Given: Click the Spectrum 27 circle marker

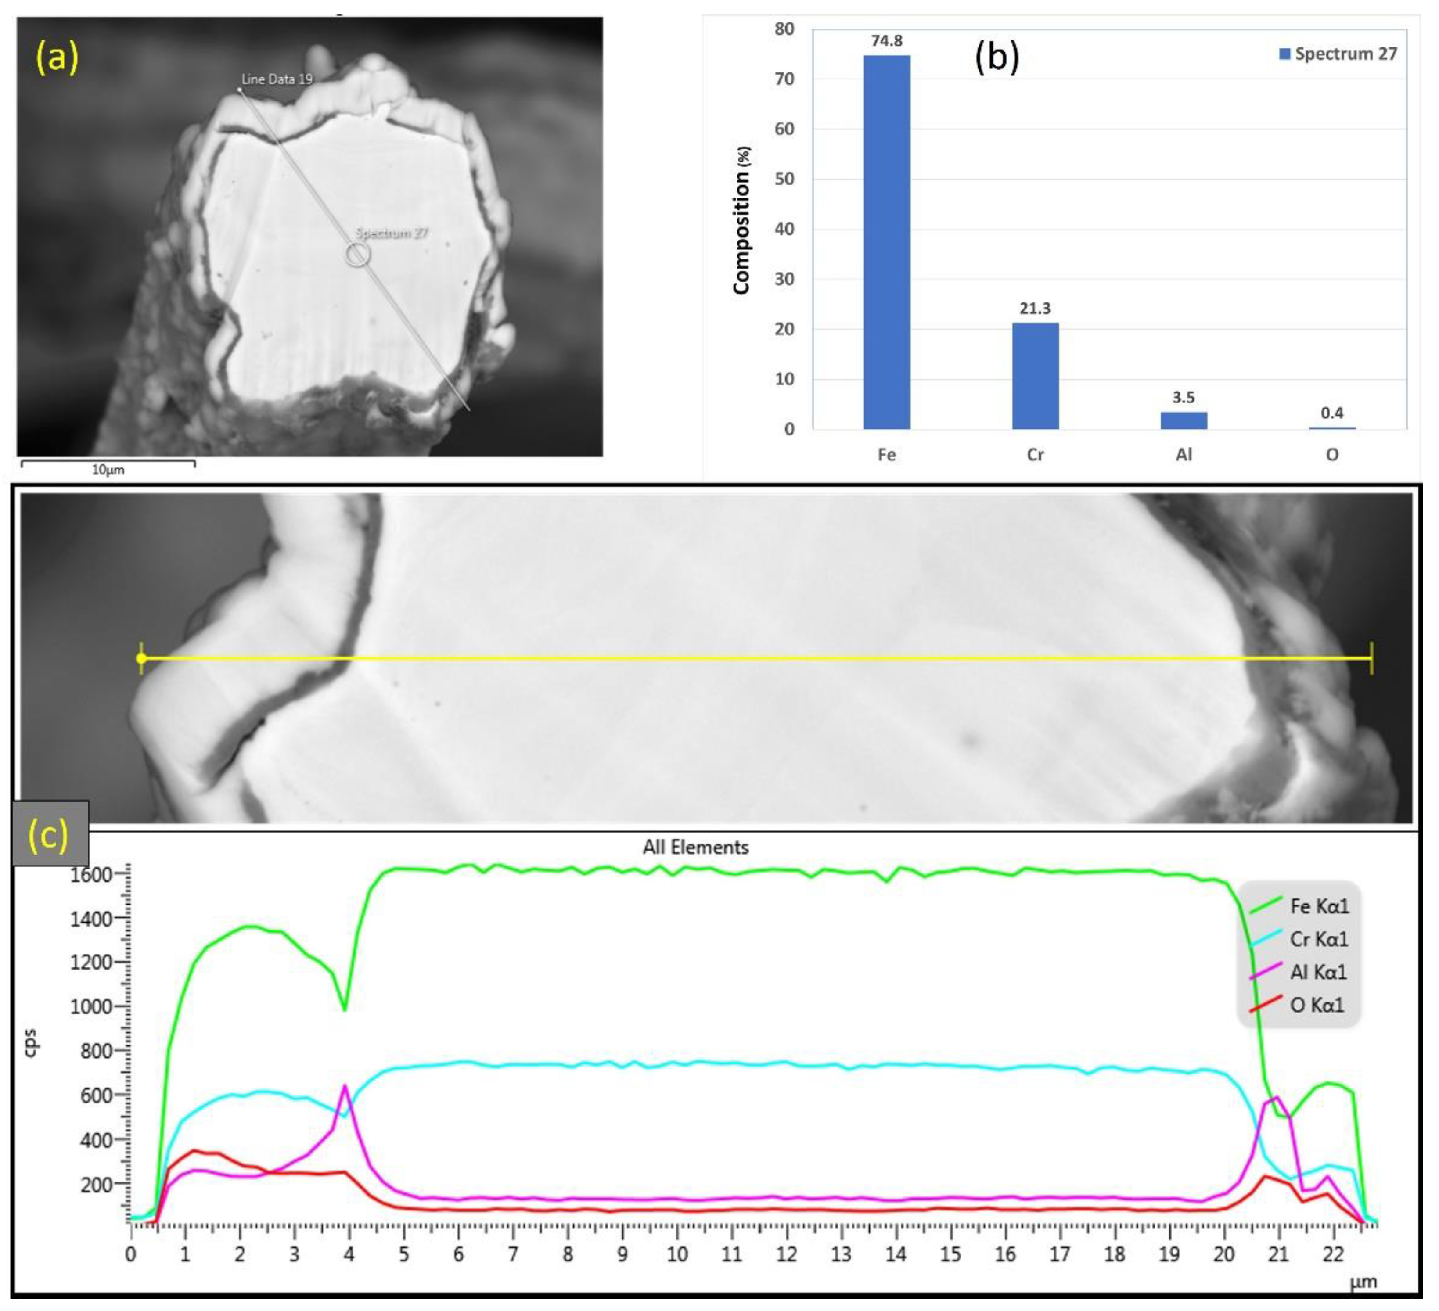Looking at the screenshot, I should [358, 255].
